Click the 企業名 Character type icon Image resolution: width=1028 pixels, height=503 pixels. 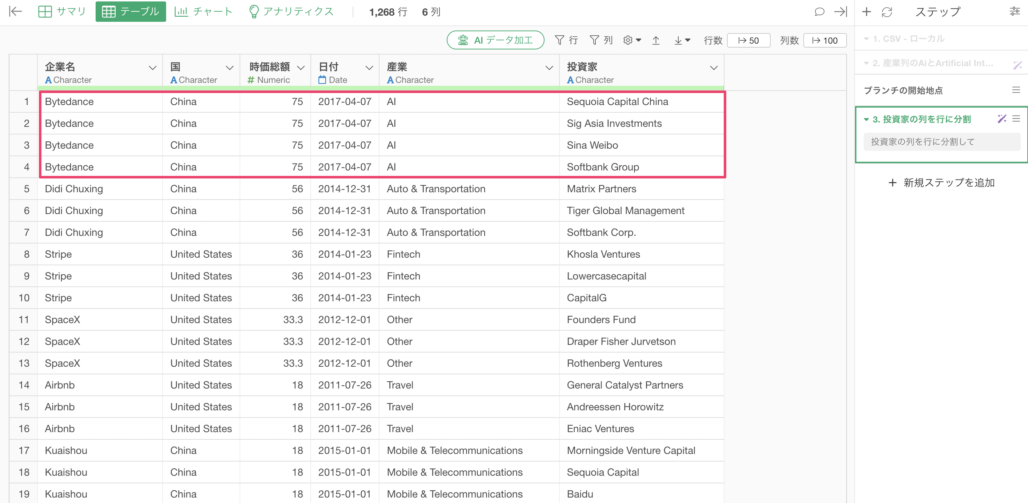[x=48, y=80]
